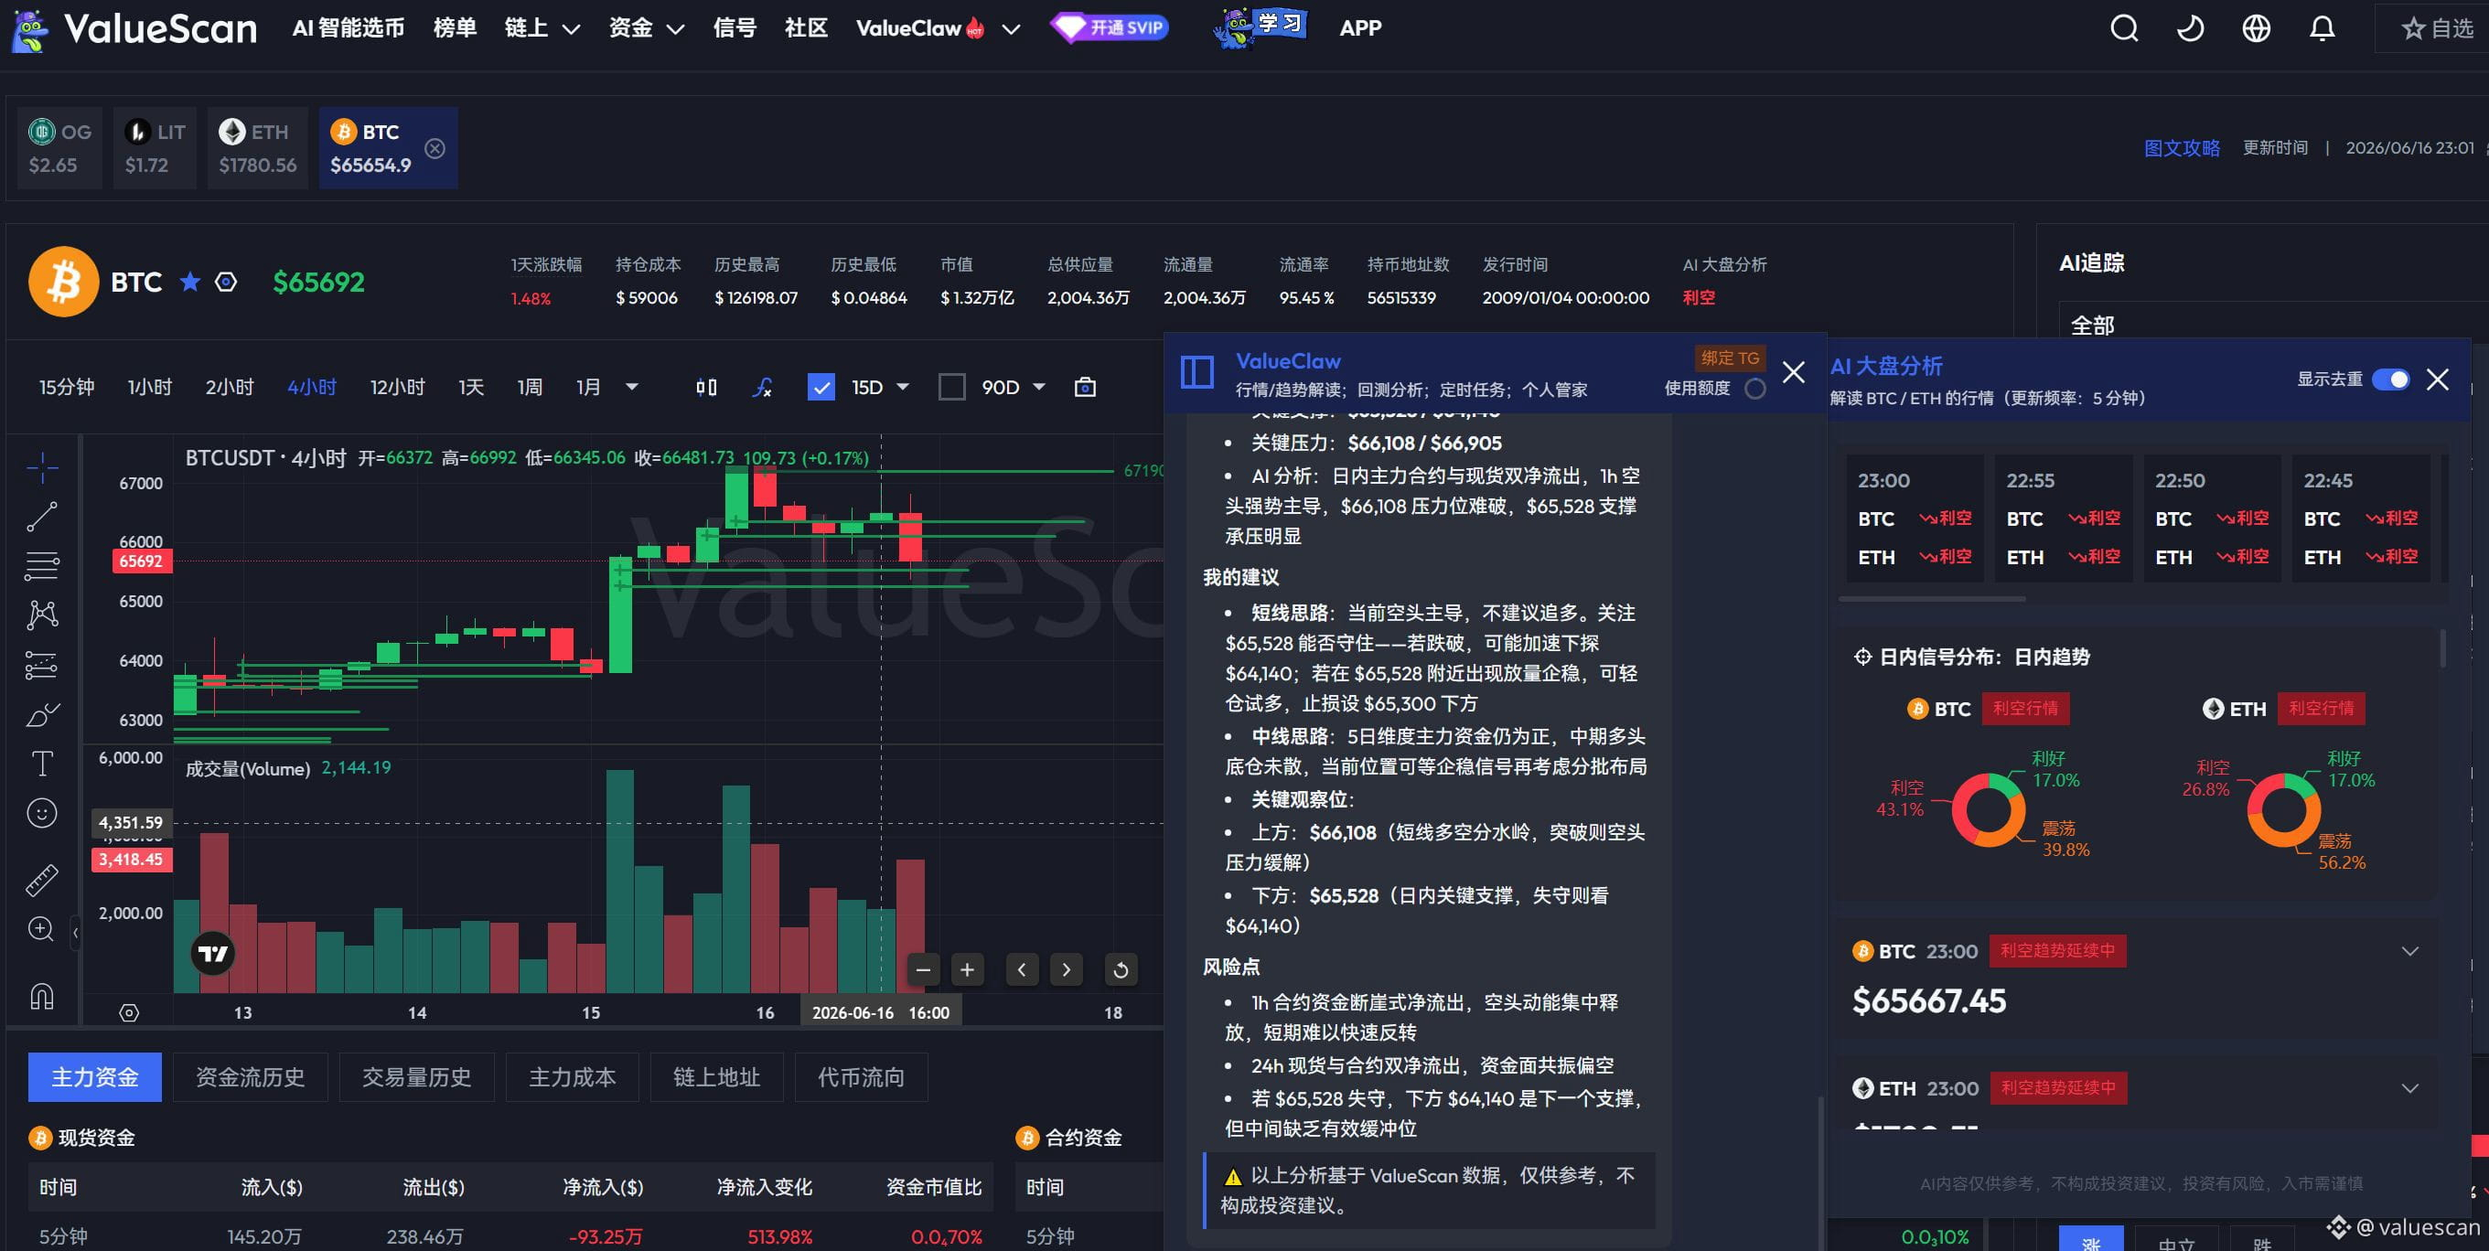Zoom in chart with plus button
The height and width of the screenshot is (1251, 2489).
(x=967, y=969)
